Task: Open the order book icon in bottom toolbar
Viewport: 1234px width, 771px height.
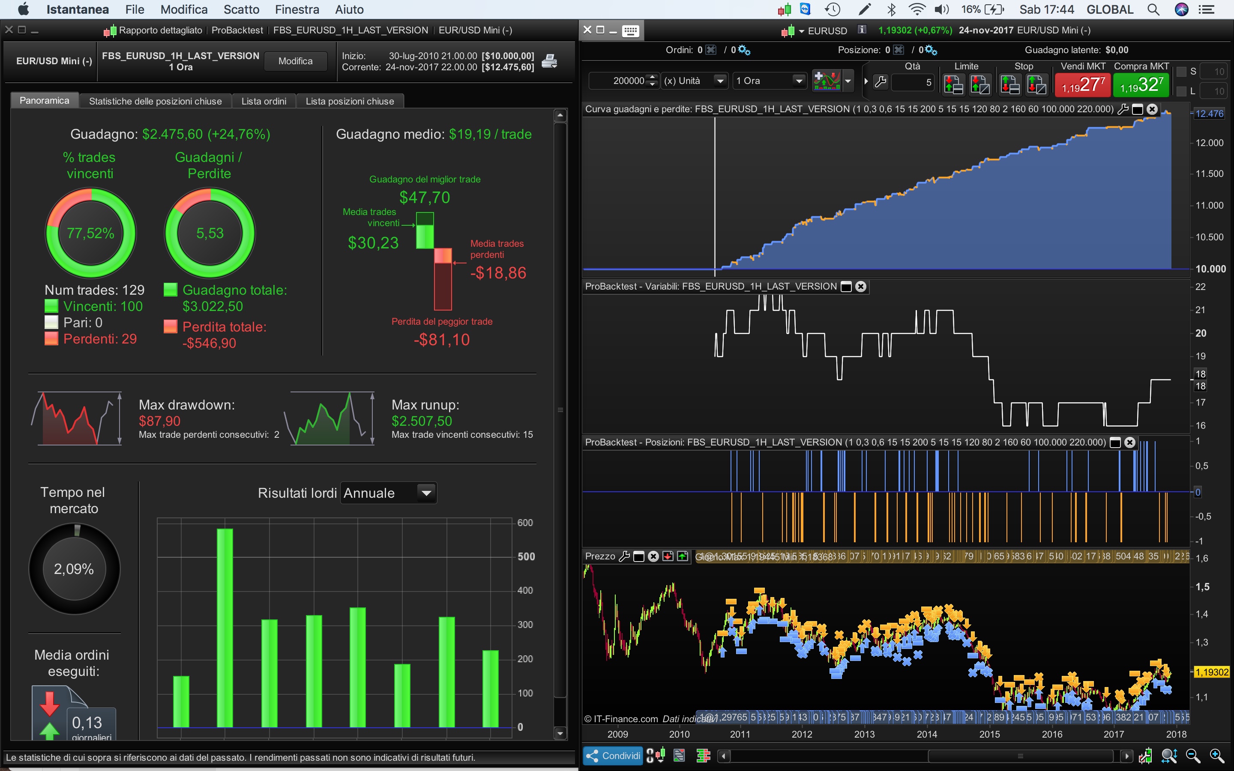Action: (703, 755)
